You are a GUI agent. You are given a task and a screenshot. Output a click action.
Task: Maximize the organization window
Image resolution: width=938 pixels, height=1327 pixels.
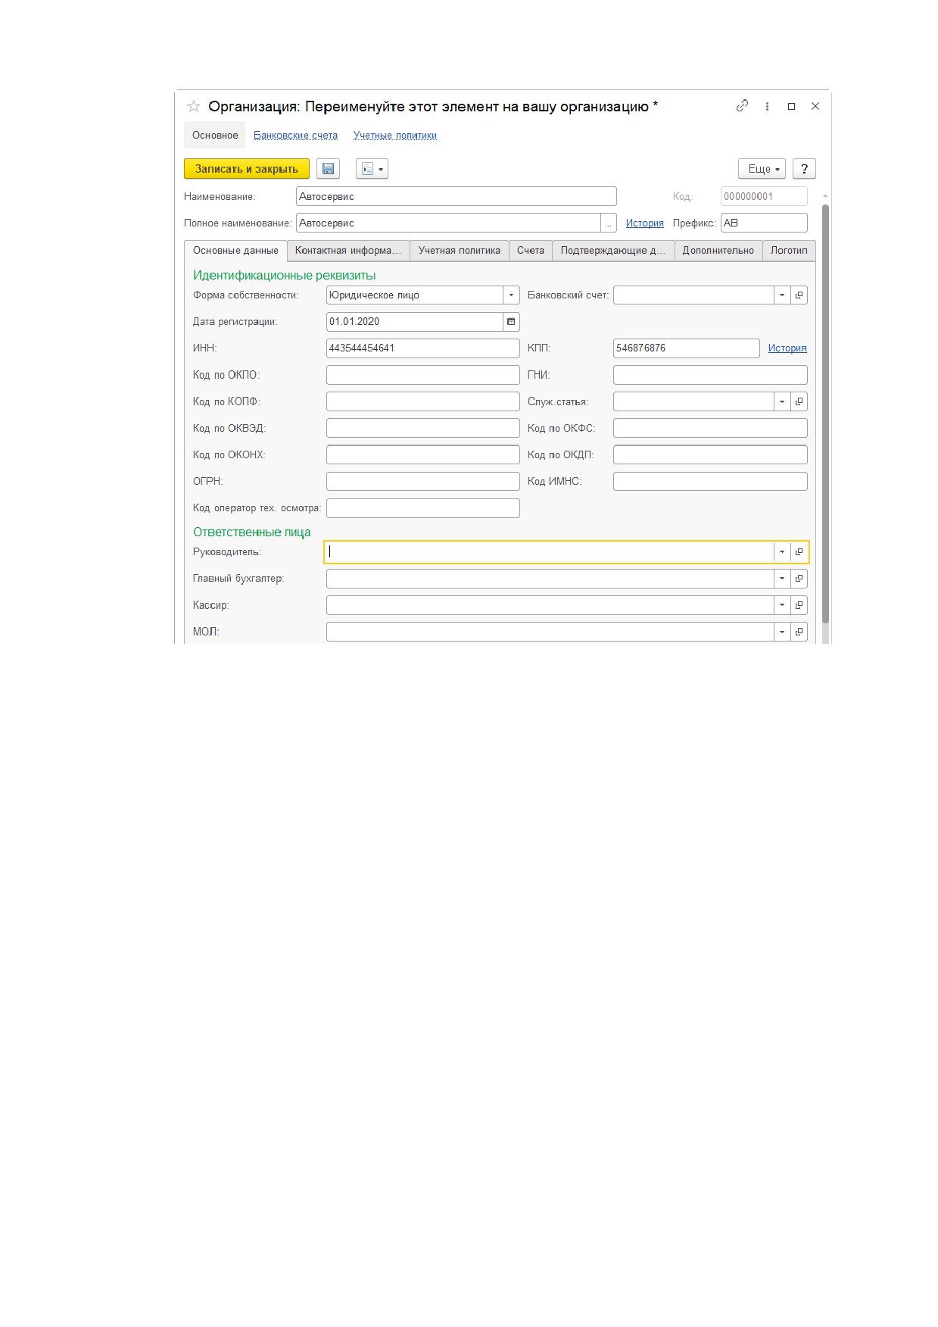point(791,107)
